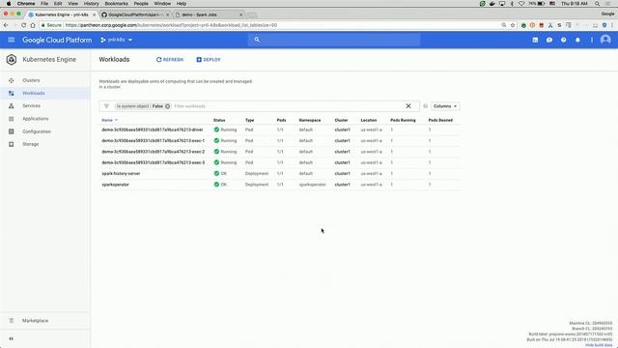Open the sparkoperator workload

[116, 185]
